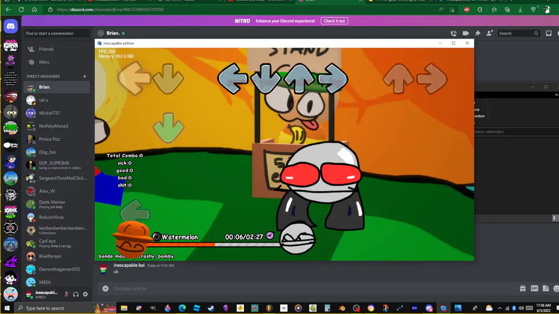
Task: Open the DM with KiwiPerson
Action: pyautogui.click(x=57, y=256)
